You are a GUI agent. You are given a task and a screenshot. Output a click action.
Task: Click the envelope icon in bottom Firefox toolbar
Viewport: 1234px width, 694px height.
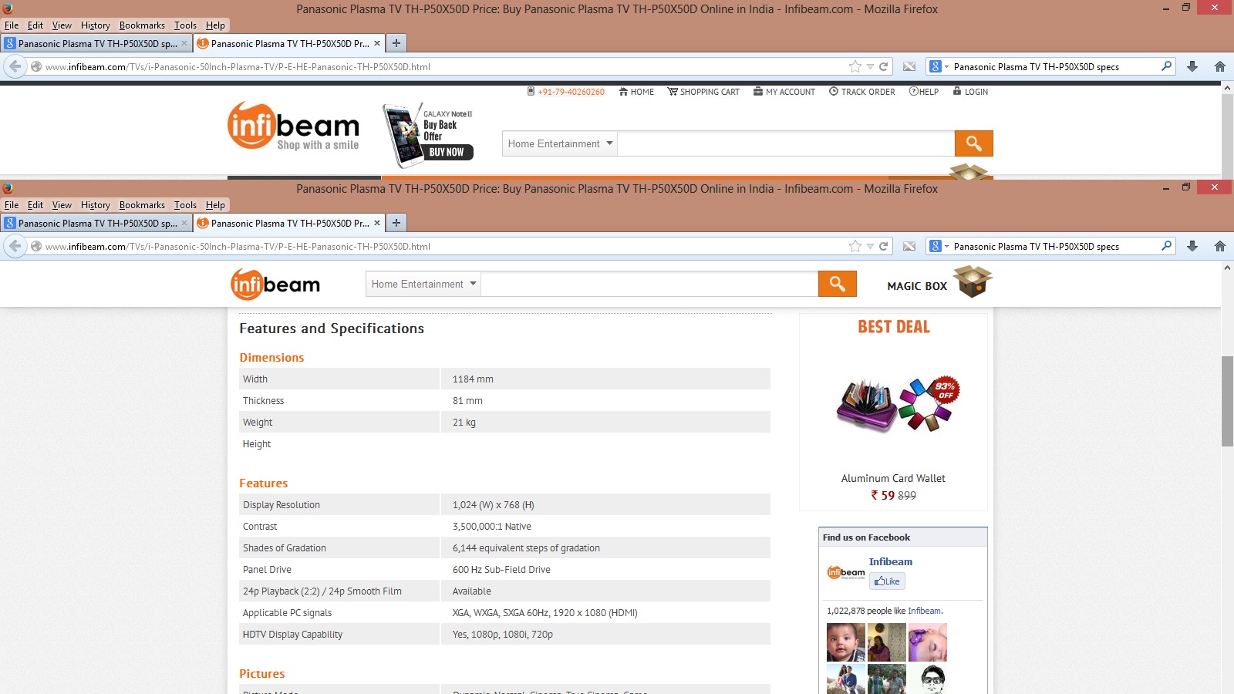pyautogui.click(x=909, y=246)
